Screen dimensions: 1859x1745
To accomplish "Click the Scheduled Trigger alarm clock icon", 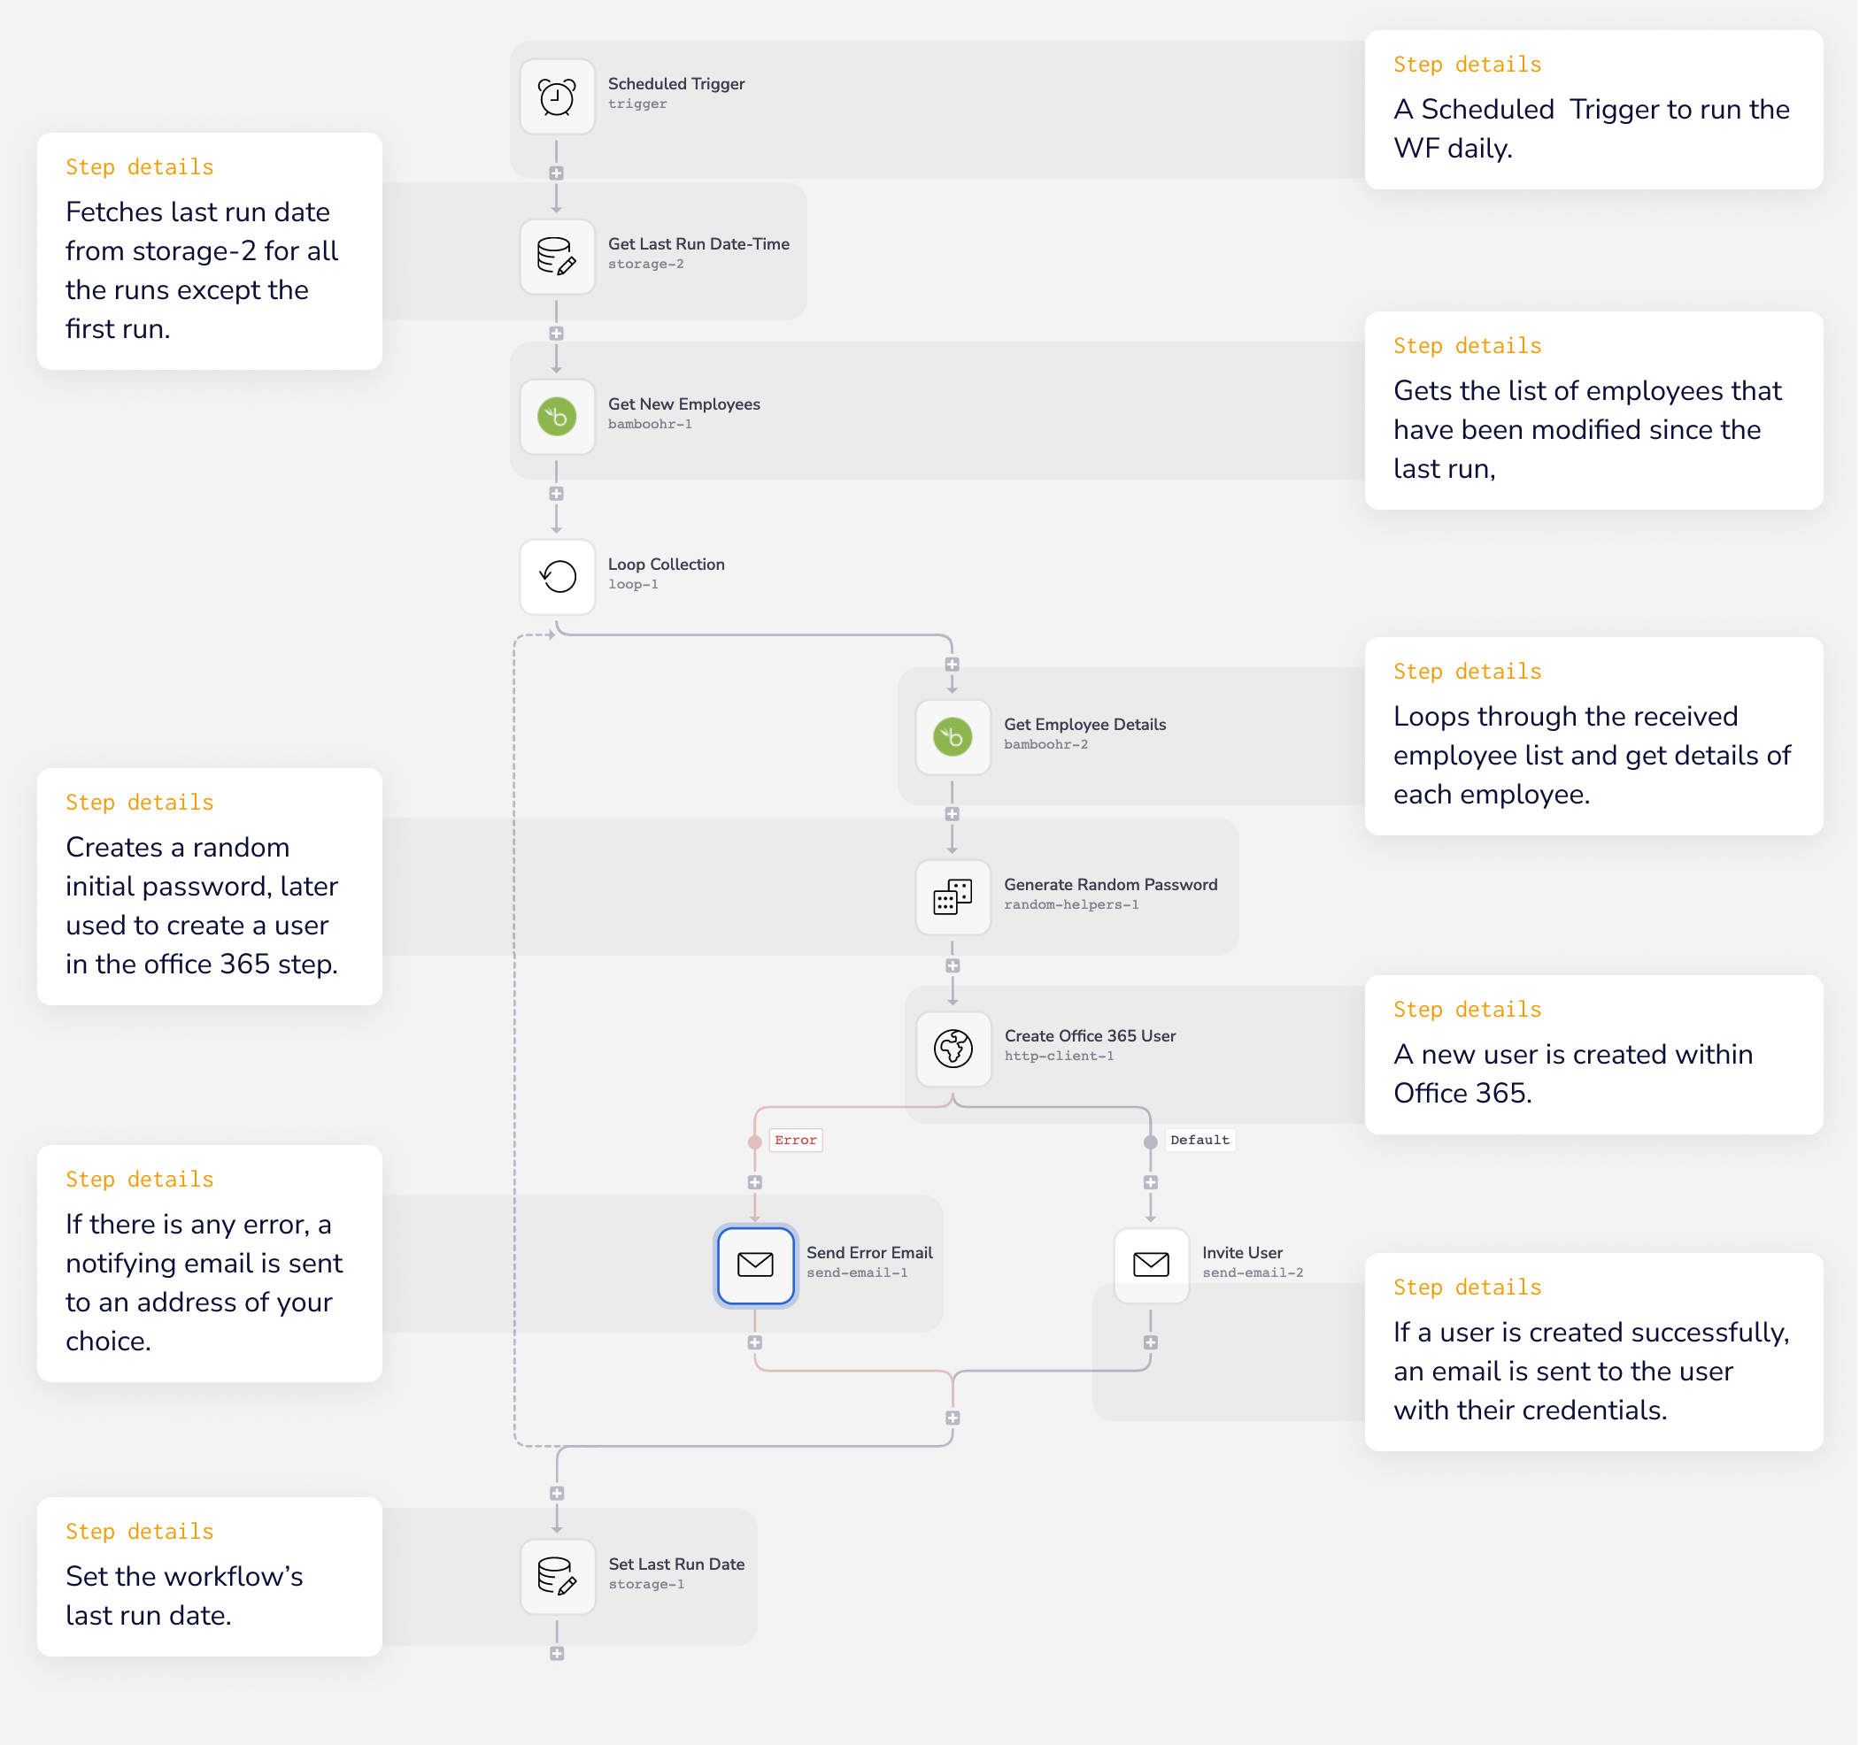I will click(x=557, y=97).
